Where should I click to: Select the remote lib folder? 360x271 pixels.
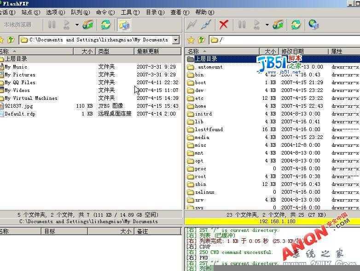(199, 121)
